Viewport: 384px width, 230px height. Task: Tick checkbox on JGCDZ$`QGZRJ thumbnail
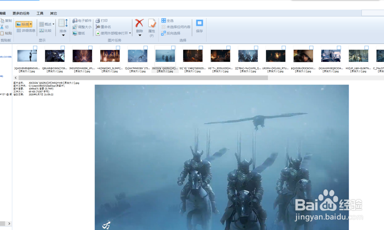[x=173, y=48]
